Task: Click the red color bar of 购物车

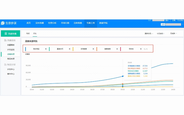Action: (x=121, y=49)
